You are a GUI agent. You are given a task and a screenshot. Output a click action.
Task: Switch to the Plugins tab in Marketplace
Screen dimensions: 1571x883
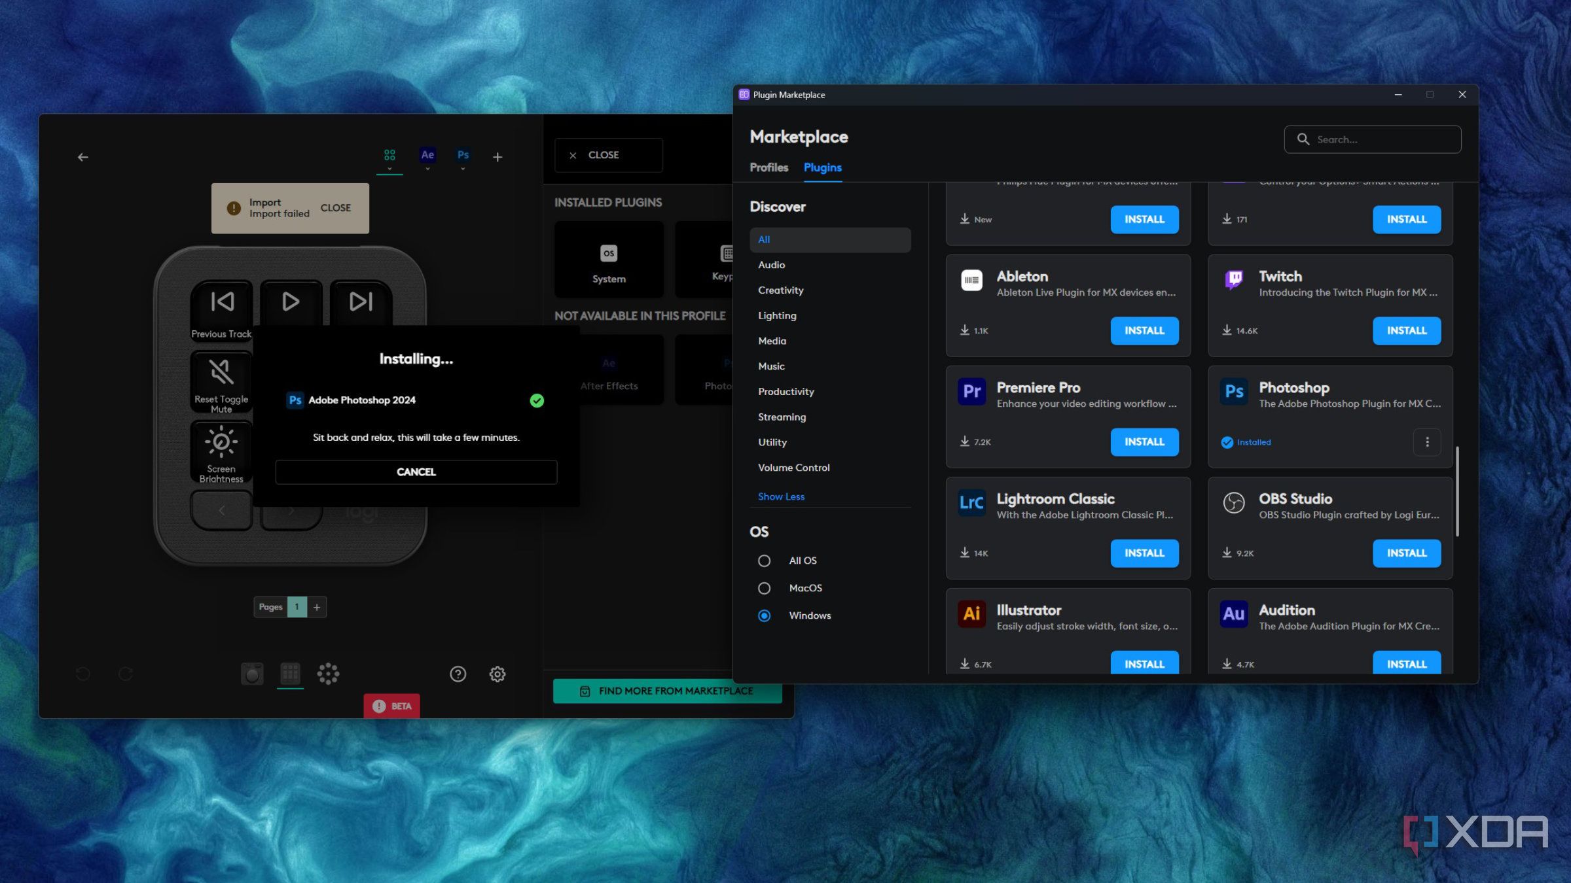tap(822, 167)
